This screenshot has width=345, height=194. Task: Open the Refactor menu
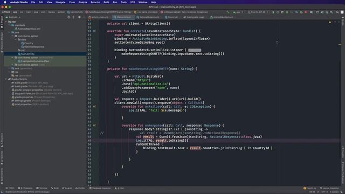(95, 2)
